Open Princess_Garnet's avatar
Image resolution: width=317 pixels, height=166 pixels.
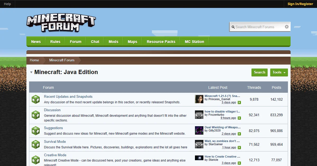pos(199,99)
